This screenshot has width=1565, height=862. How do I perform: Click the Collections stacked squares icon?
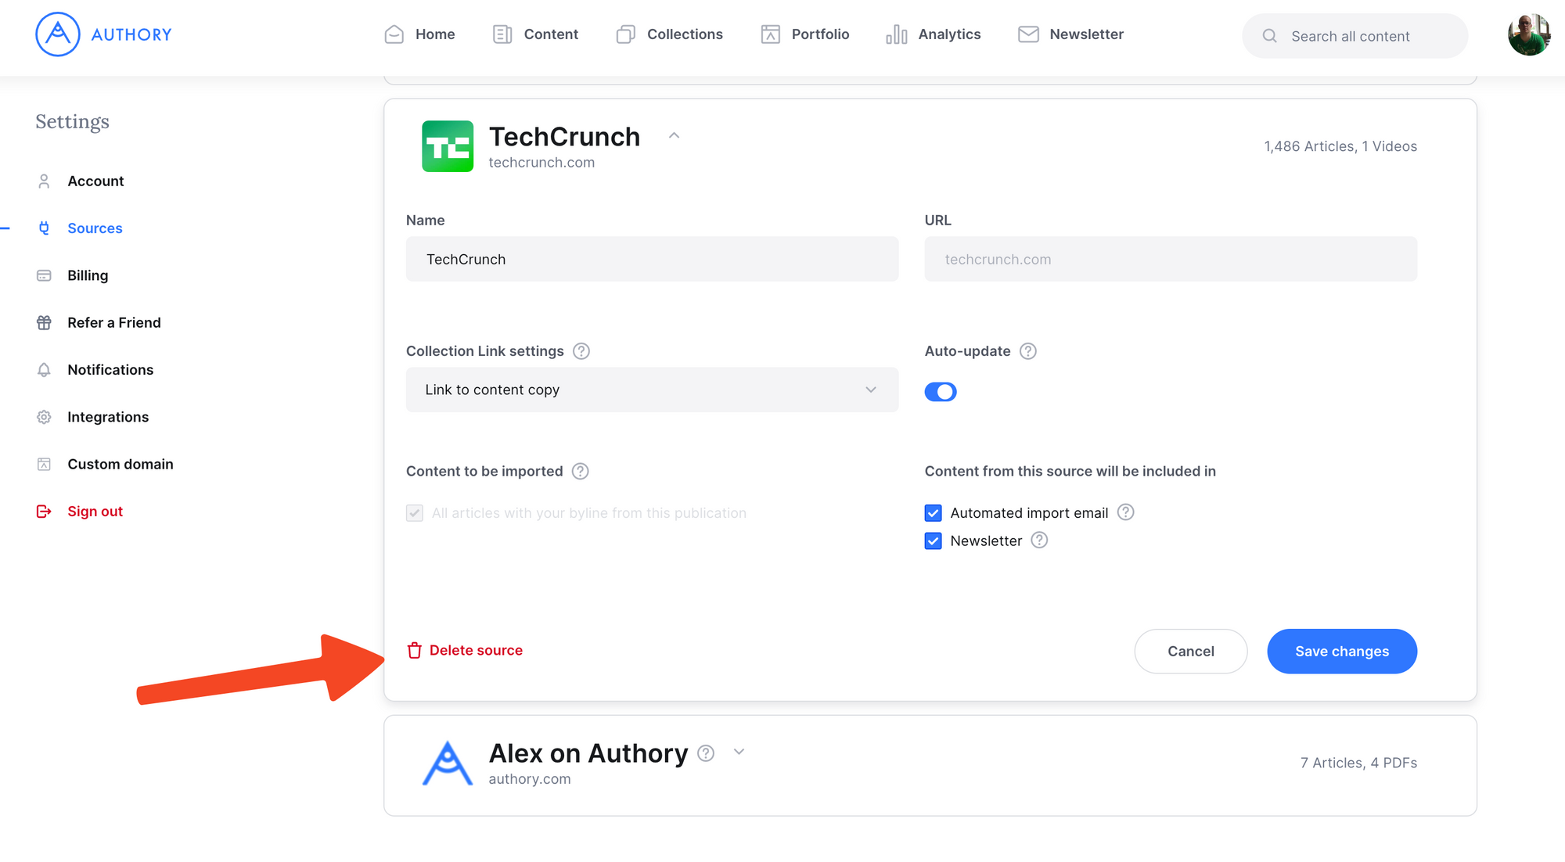[625, 34]
